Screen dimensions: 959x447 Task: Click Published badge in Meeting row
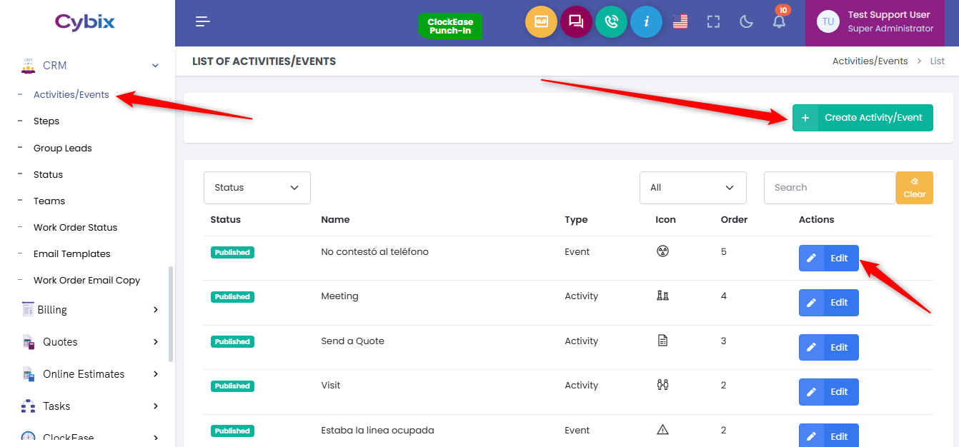pyautogui.click(x=232, y=297)
